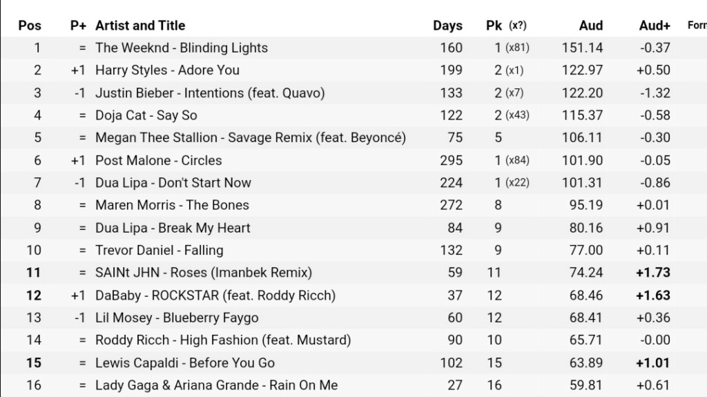Click Dua Lipa - Don't Start Now
The height and width of the screenshot is (397, 707).
click(173, 183)
